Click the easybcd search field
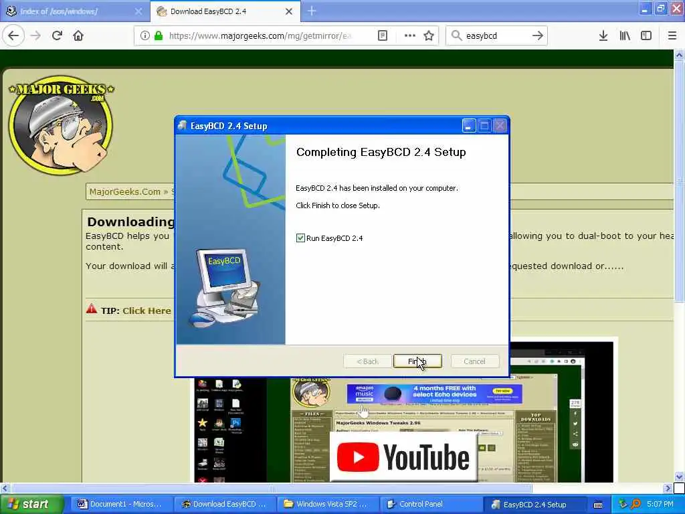The image size is (685, 514). tap(496, 36)
